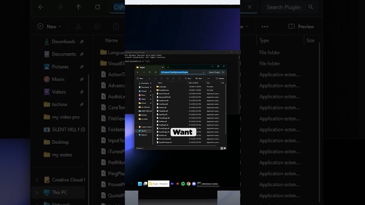Open the Sort dropdown menu
Viewport: 365px width, 205px height.
click(188, 78)
